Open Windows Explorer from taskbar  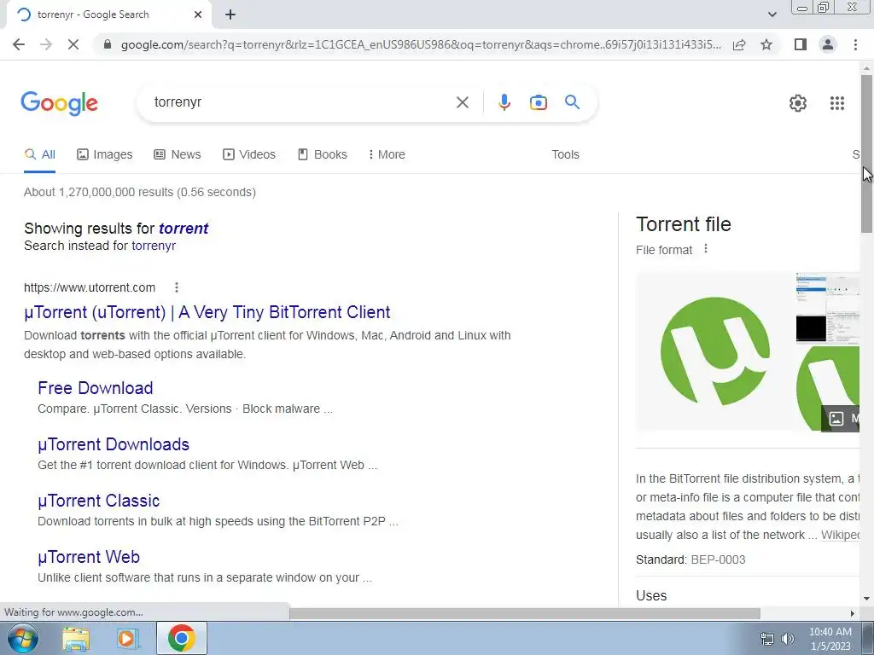click(76, 638)
